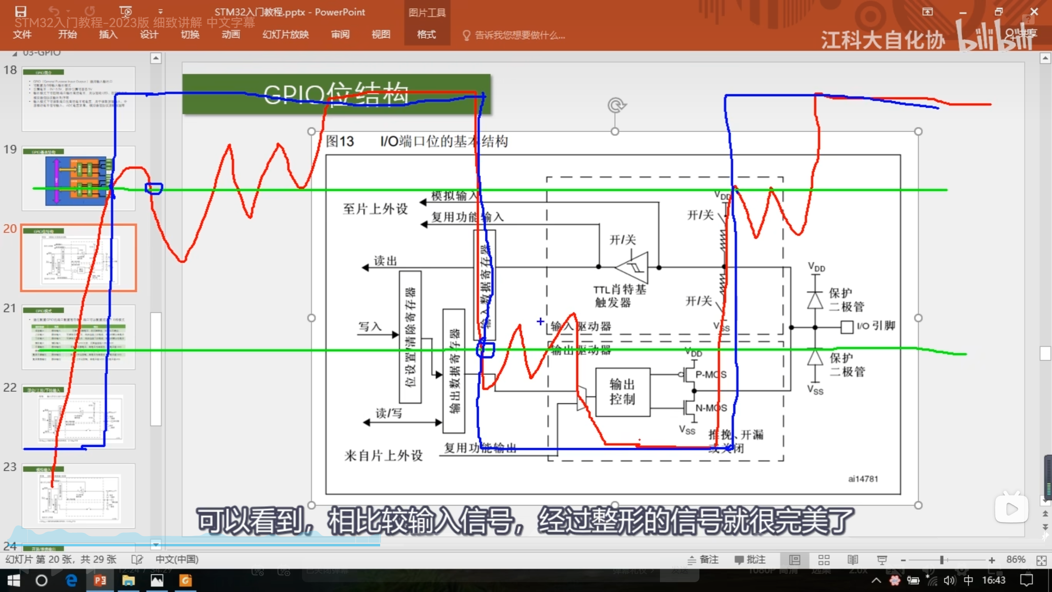Switch to Reading view
The height and width of the screenshot is (592, 1052).
click(853, 560)
